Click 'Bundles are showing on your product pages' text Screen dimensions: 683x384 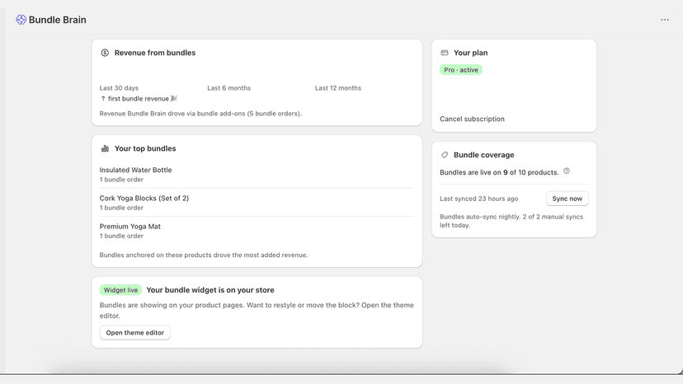click(257, 311)
